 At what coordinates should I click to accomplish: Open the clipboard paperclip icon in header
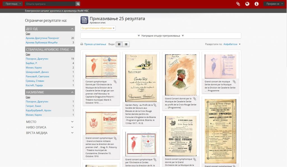click(238, 4)
